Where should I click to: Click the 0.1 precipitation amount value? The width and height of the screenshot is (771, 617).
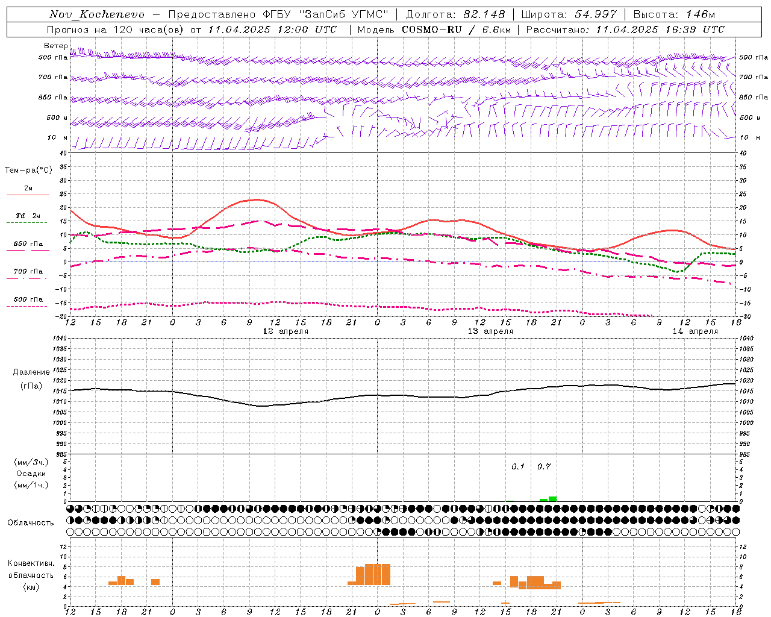point(518,467)
